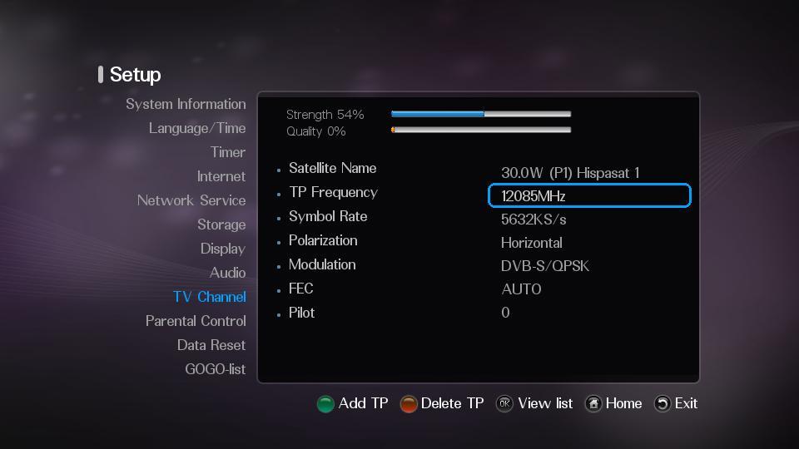Select Data Reset in the Setup menu
This screenshot has width=799, height=449.
pyautogui.click(x=211, y=344)
